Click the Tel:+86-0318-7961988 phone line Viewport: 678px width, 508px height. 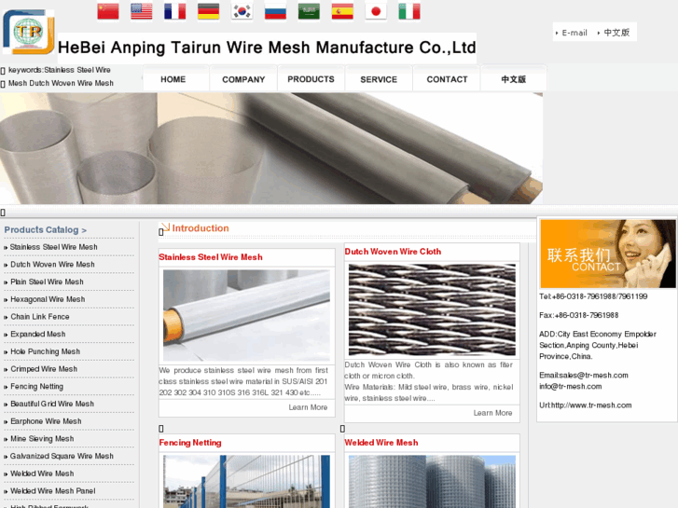coord(593,296)
